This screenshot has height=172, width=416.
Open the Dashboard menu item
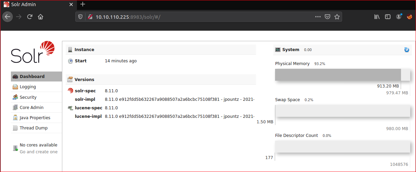[36, 77]
